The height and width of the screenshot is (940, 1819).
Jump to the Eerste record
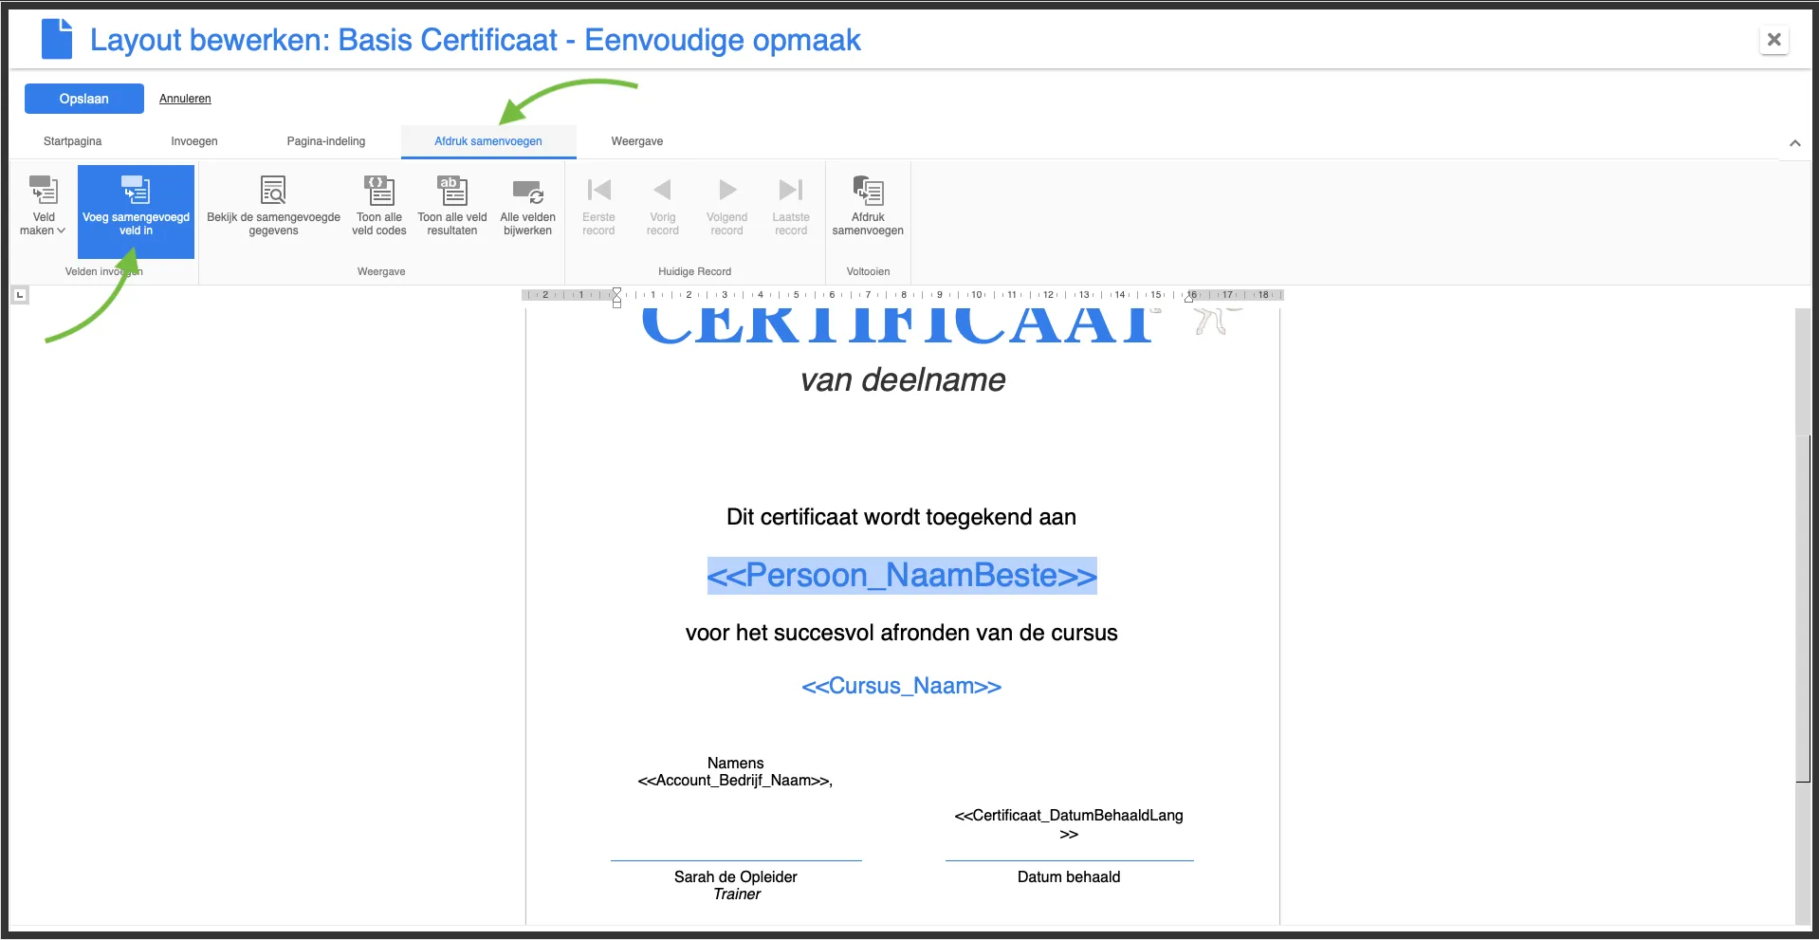(598, 204)
